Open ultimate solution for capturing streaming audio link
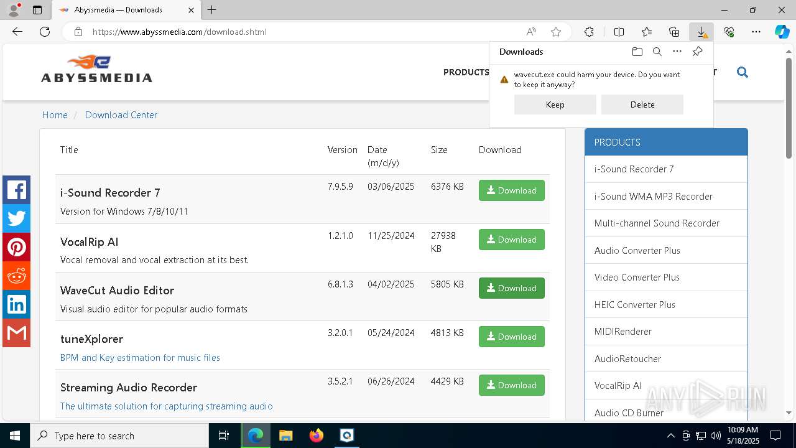 [167, 406]
